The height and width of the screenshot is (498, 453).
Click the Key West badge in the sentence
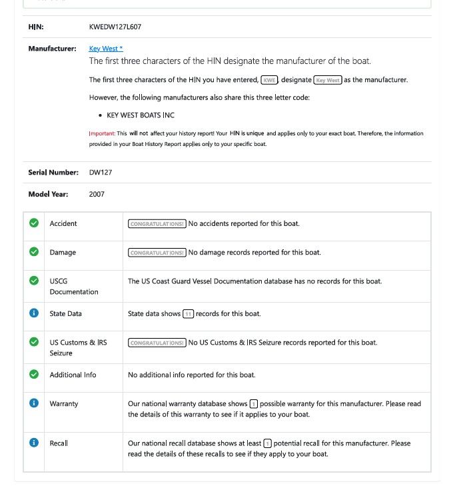tap(328, 80)
